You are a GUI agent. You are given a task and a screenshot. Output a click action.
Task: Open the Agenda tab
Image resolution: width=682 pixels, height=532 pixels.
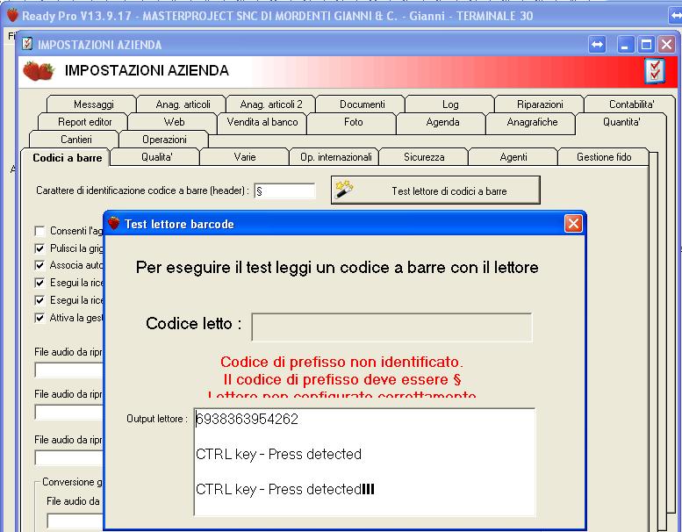point(442,122)
